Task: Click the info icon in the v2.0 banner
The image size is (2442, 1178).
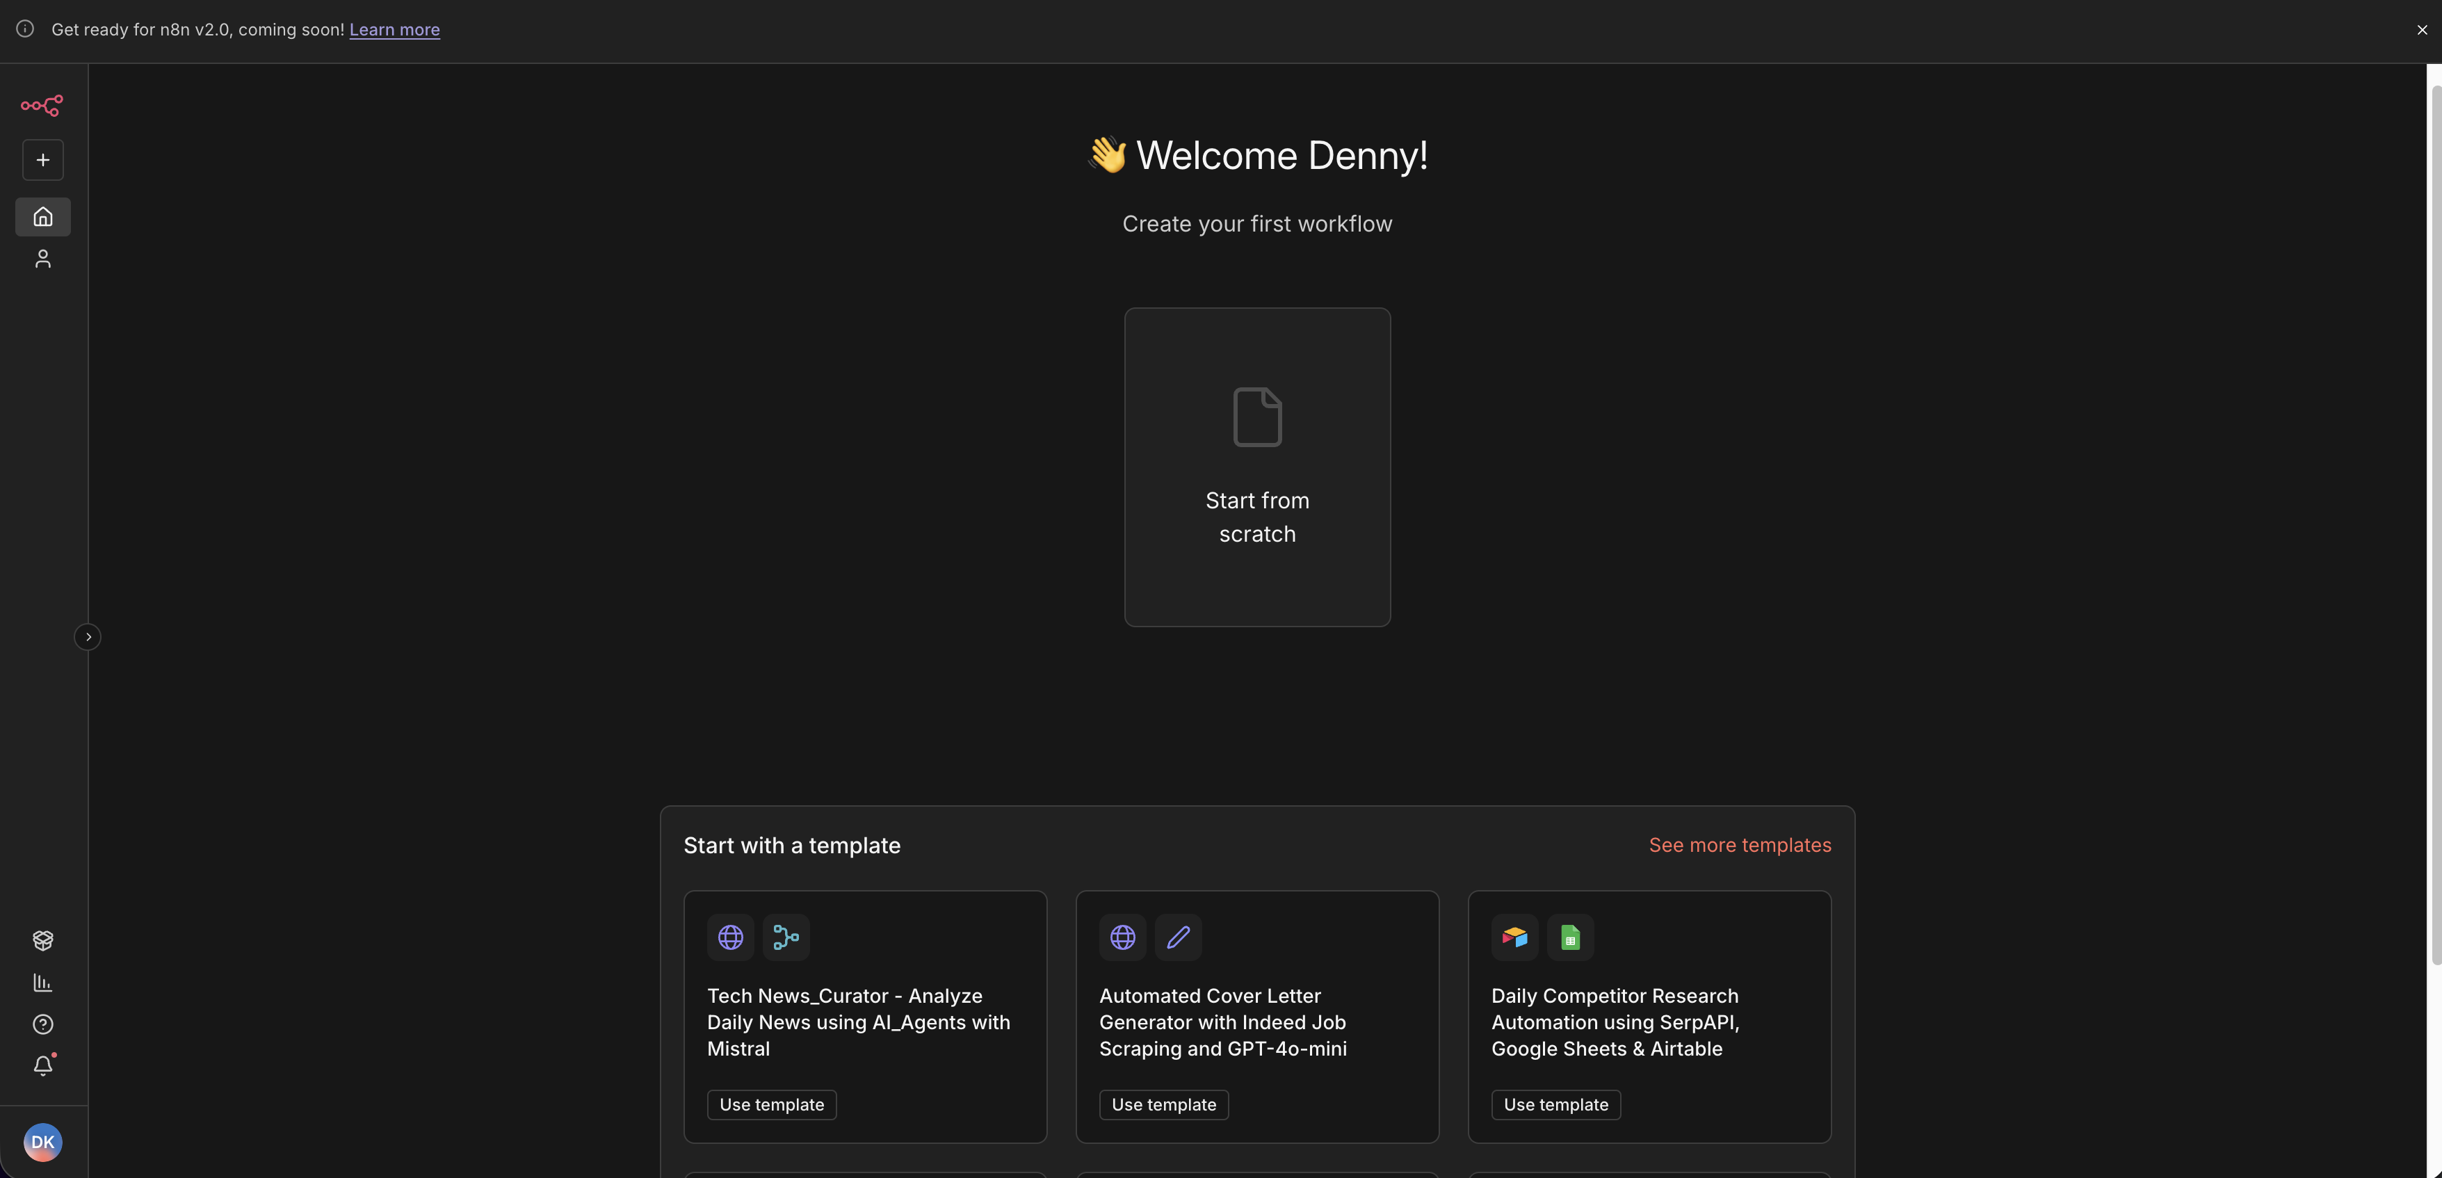Action: (x=24, y=29)
